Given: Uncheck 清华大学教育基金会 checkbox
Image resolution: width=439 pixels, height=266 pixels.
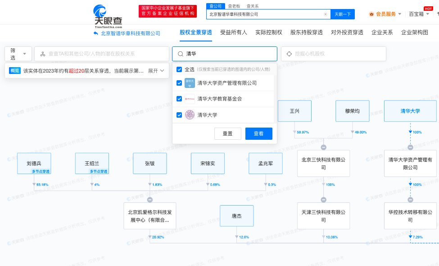Looking at the screenshot, I should click(179, 99).
